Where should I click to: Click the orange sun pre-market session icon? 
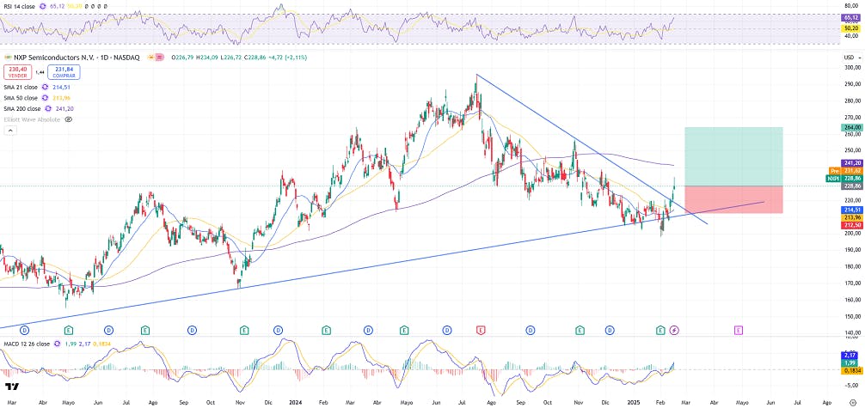pyautogui.click(x=150, y=58)
